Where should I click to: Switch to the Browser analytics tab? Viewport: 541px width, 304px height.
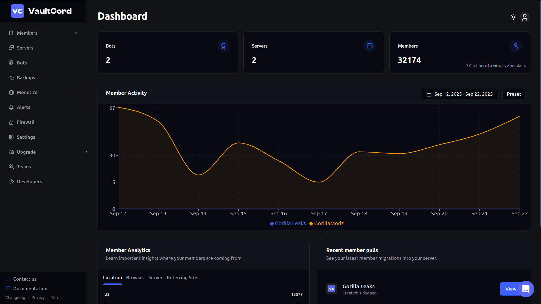(x=135, y=278)
